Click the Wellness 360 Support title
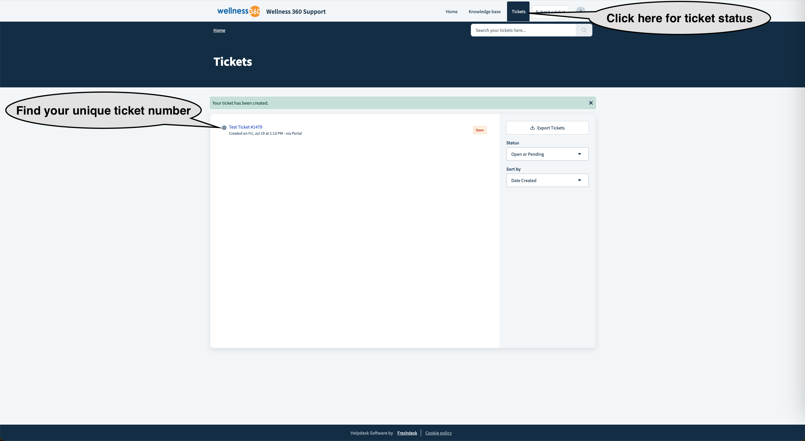The height and width of the screenshot is (441, 805). (296, 12)
